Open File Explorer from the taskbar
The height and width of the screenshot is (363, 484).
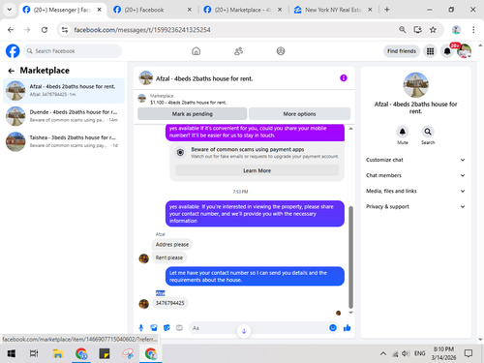[58, 353]
